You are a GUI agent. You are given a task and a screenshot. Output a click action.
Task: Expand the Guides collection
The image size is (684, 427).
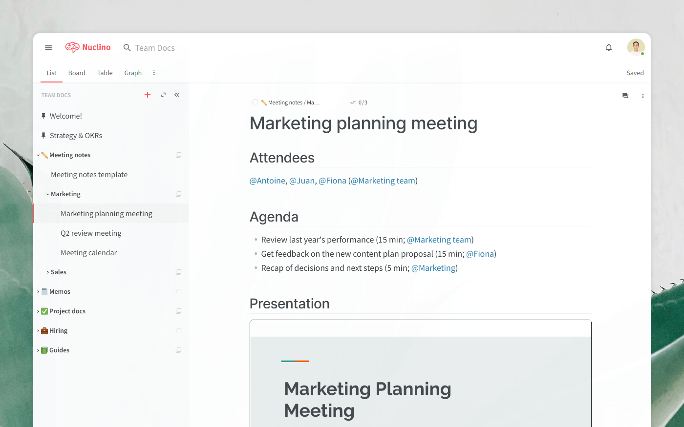[38, 350]
